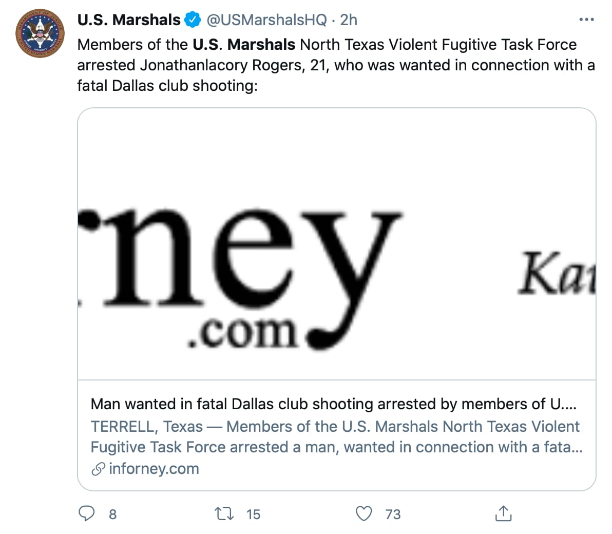Like the tweet with heart icon
The height and width of the screenshot is (534, 612).
(364, 513)
